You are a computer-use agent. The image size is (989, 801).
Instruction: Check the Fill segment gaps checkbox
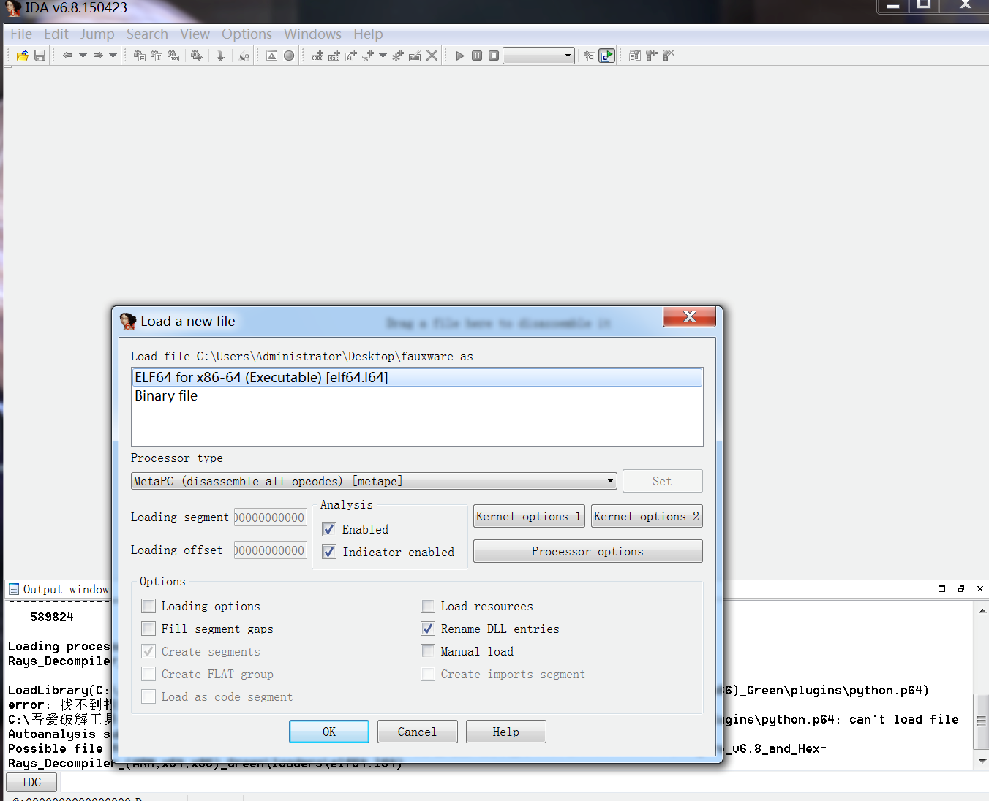(x=148, y=629)
